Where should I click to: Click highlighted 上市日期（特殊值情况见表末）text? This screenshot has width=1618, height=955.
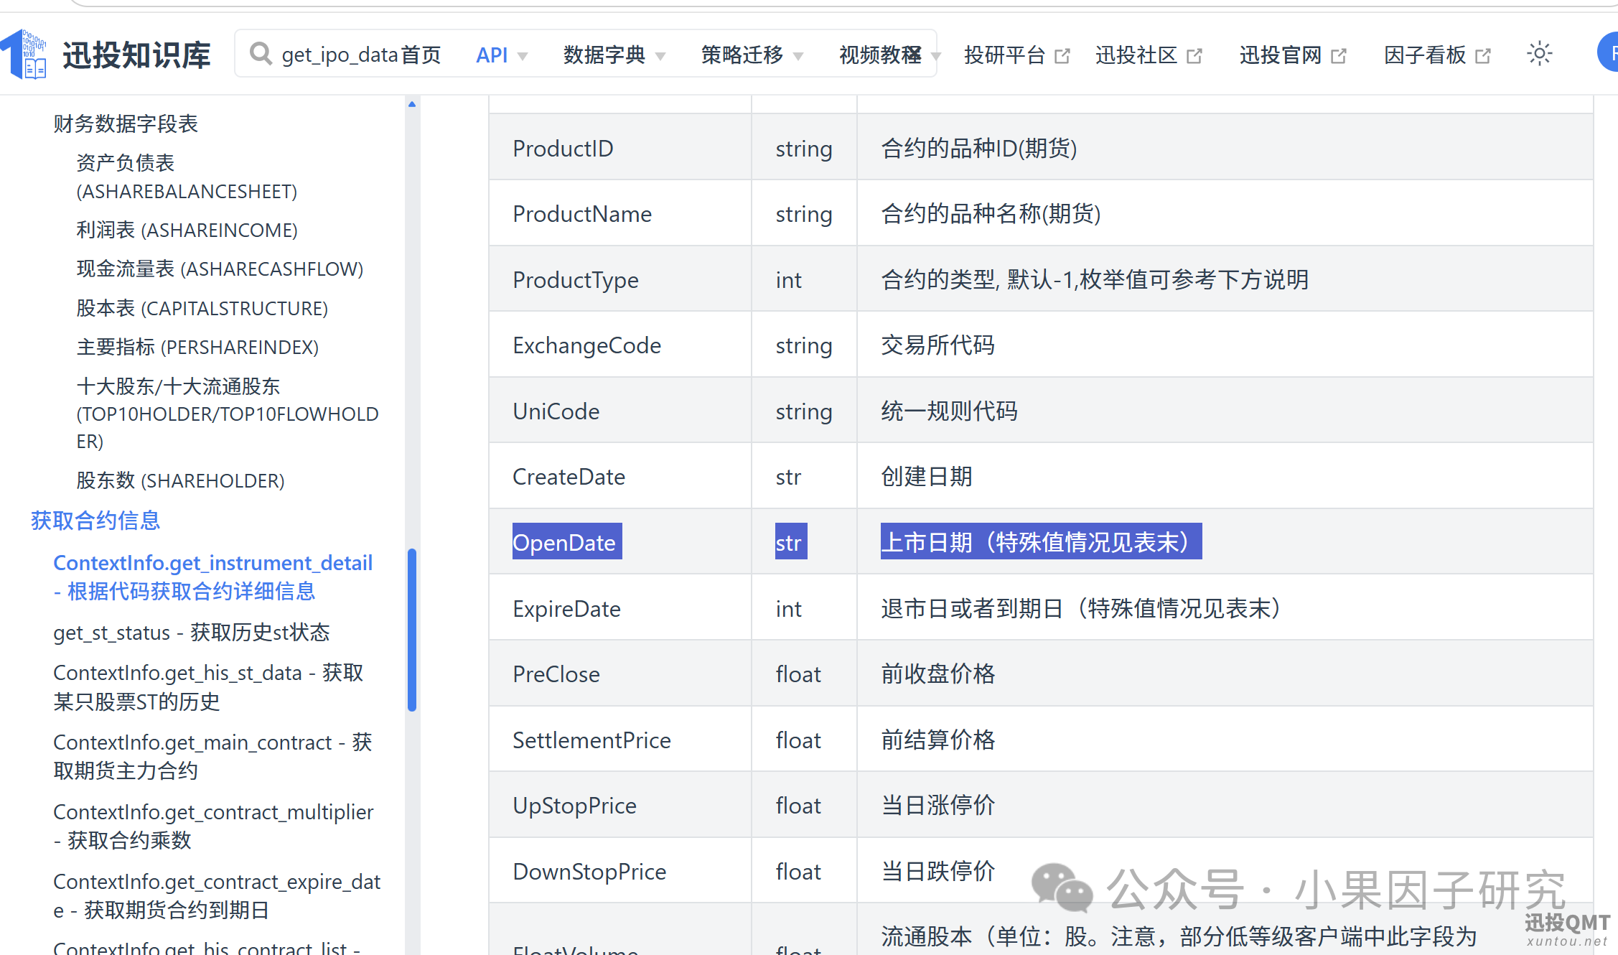tap(1041, 541)
